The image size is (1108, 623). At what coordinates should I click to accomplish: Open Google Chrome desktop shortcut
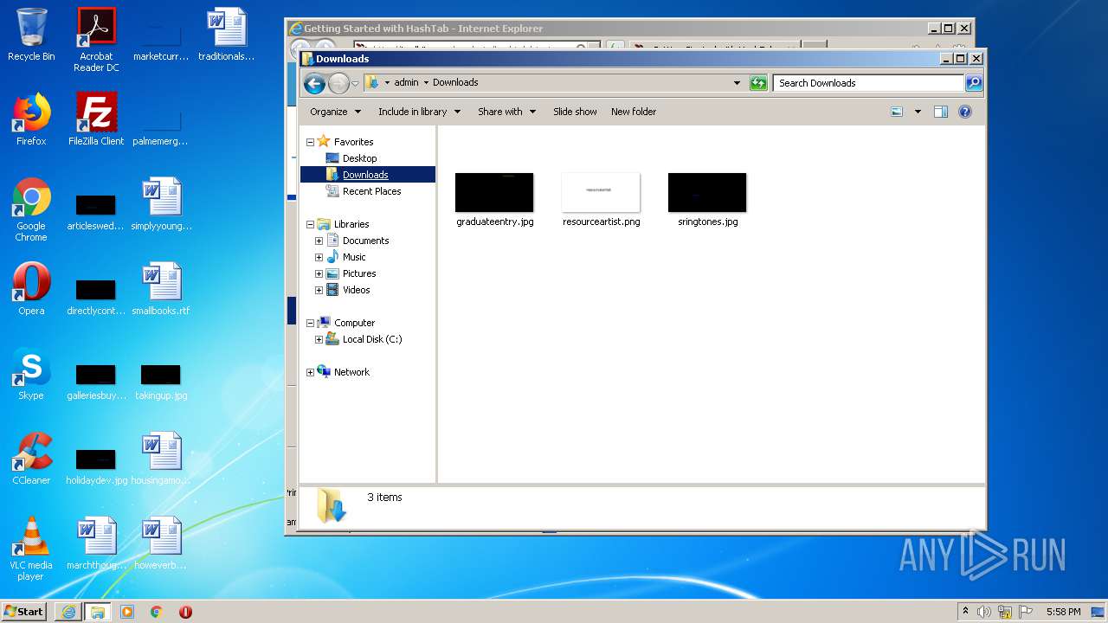(31, 209)
